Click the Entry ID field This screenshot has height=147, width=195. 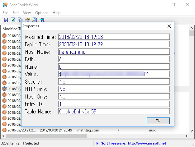114,104
